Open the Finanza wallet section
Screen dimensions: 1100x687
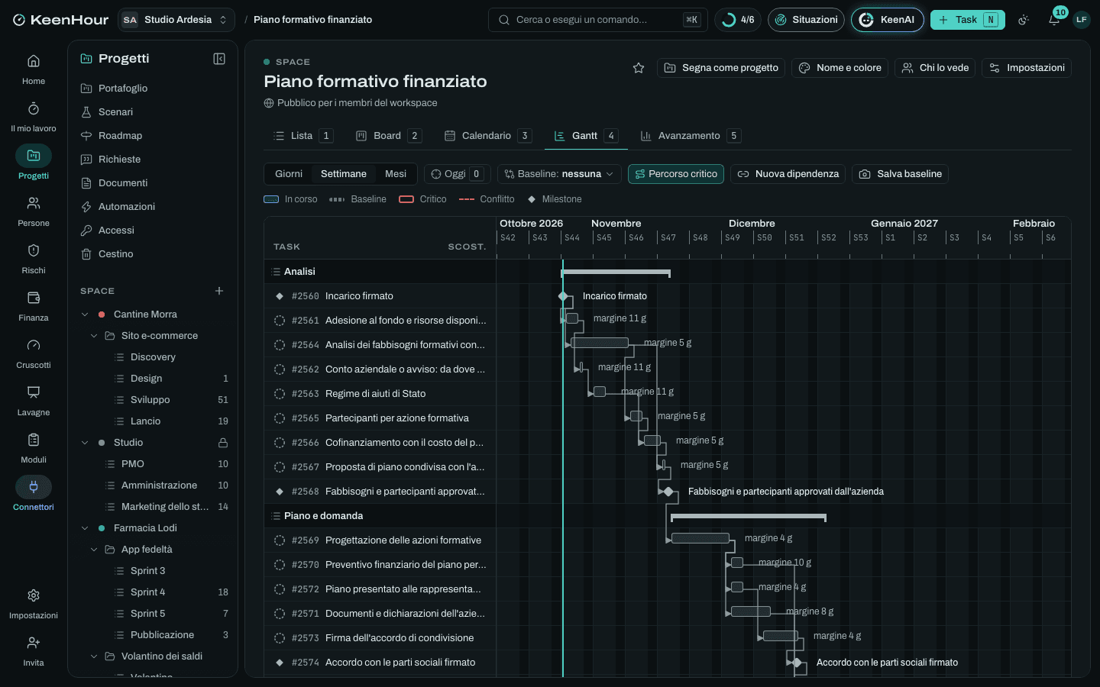pos(34,305)
